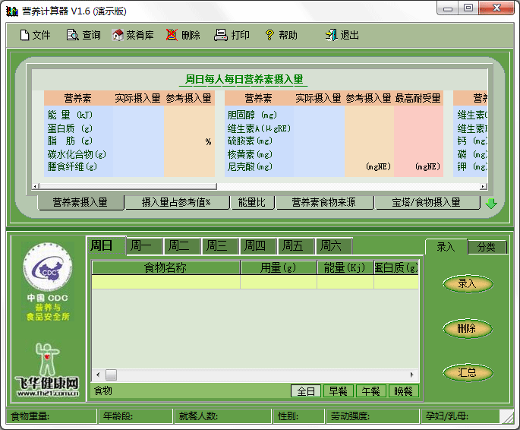Click the 尼克酸(mg) row label
520x430 pixels.
click(250, 166)
